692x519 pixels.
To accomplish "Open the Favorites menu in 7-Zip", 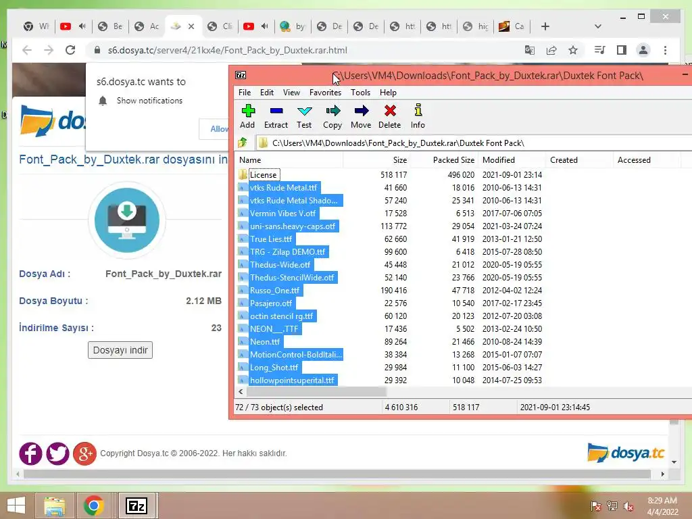I will click(325, 92).
